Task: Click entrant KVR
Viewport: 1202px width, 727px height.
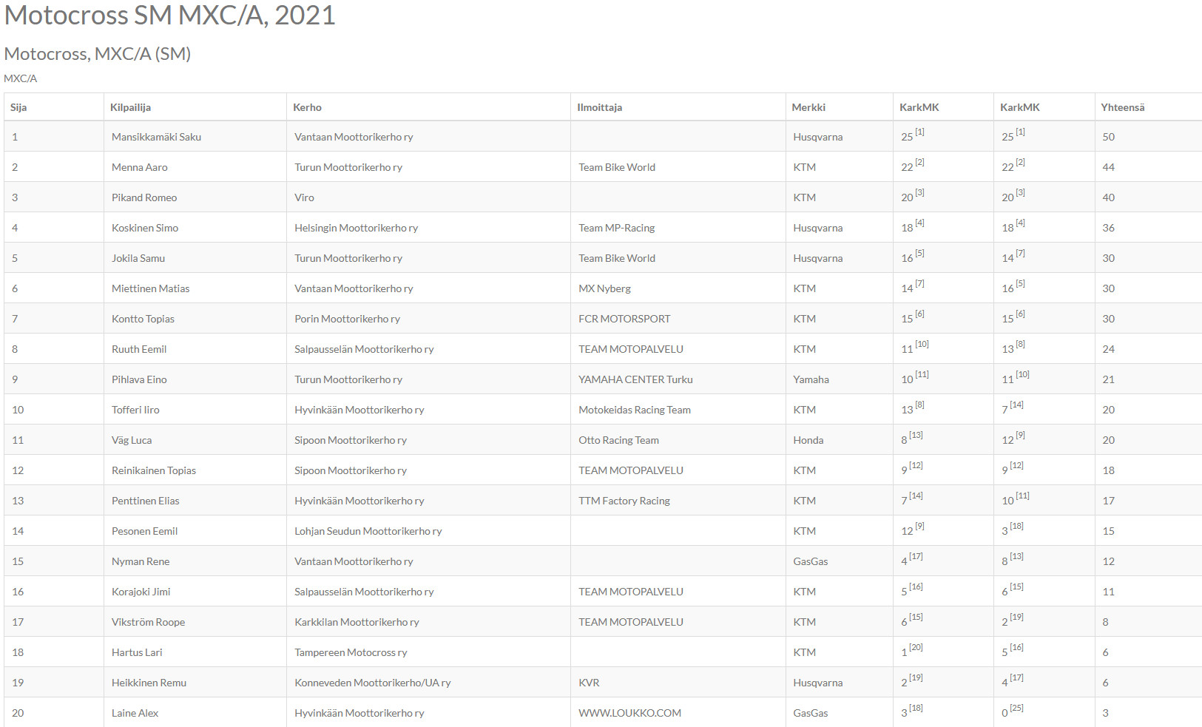Action: pos(589,683)
